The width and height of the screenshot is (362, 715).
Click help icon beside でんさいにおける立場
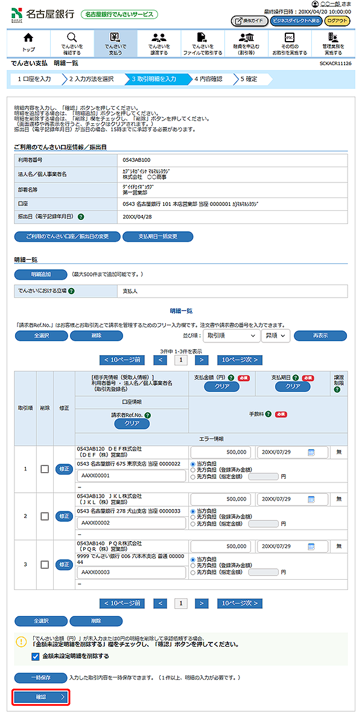(71, 291)
